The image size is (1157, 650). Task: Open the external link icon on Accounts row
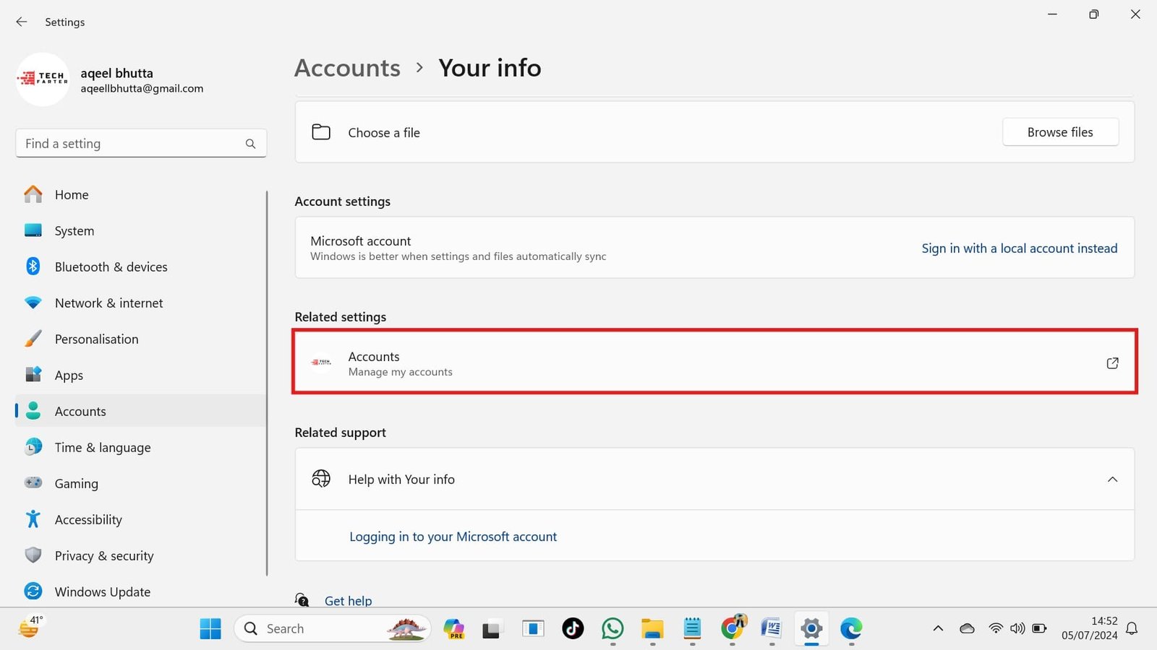(x=1112, y=363)
